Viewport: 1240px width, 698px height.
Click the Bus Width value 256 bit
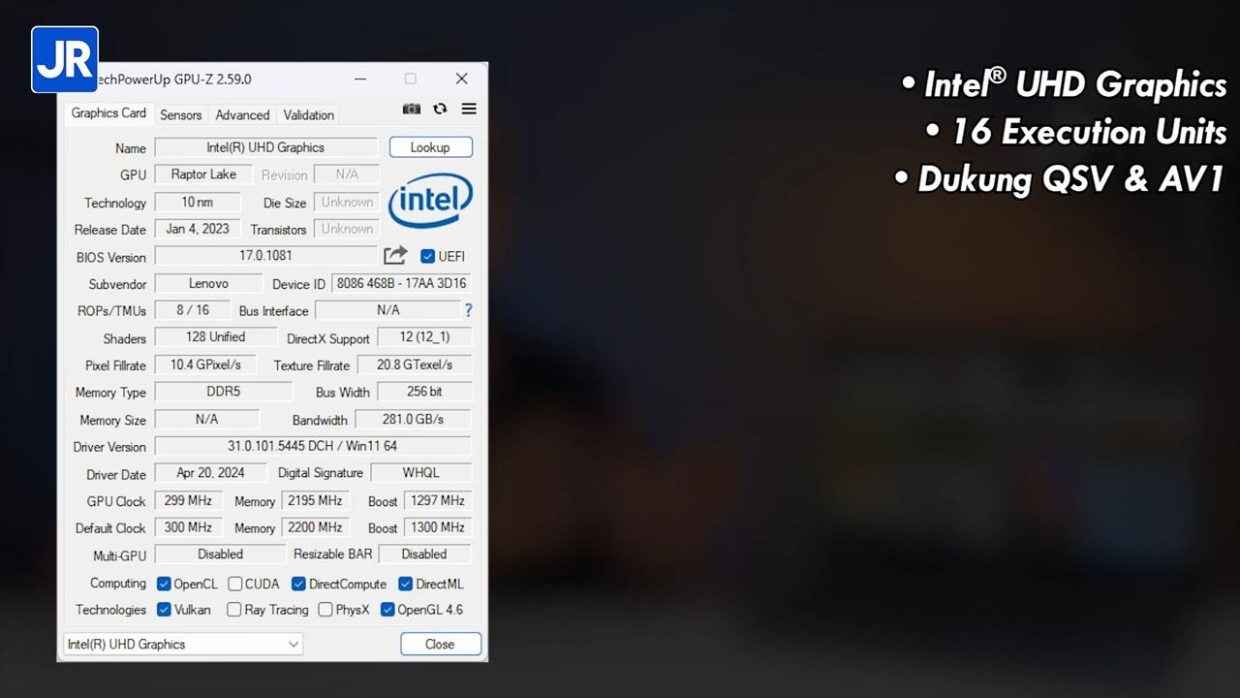click(424, 392)
